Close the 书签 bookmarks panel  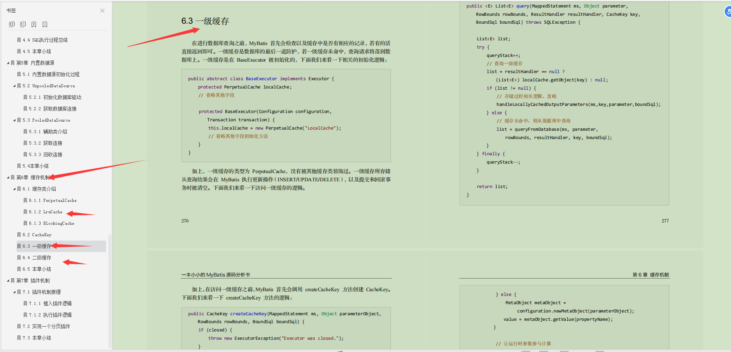point(102,11)
